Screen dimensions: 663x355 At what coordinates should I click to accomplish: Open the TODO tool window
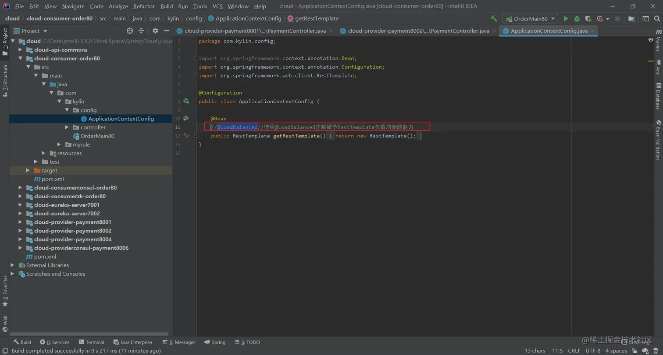point(247,342)
